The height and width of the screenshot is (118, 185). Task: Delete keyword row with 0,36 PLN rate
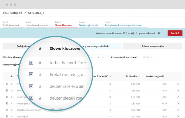pyautogui.click(x=178, y=91)
